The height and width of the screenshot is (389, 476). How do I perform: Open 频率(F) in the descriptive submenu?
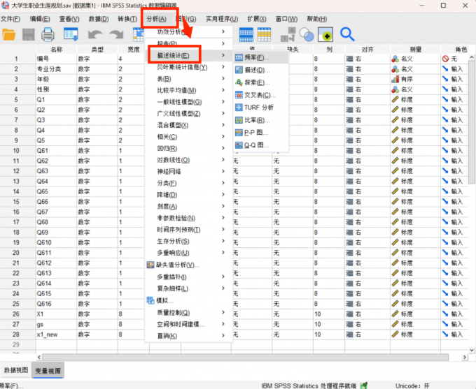(x=261, y=57)
